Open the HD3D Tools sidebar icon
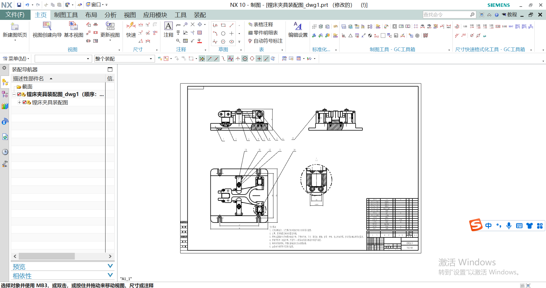The image size is (546, 288). point(5,122)
